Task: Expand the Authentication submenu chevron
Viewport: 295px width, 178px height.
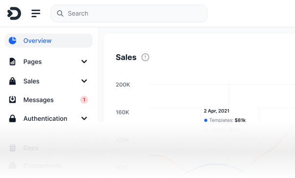Action: tap(84, 118)
